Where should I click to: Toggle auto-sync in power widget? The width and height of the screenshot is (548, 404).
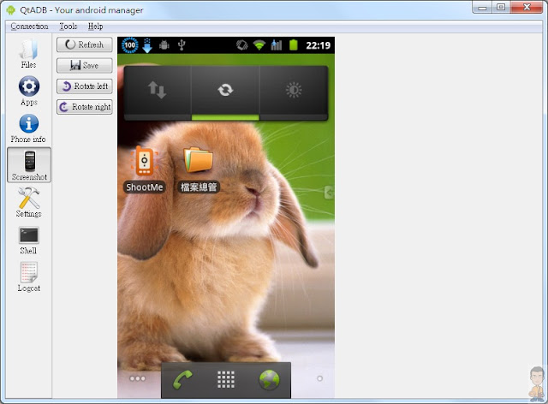pyautogui.click(x=225, y=90)
